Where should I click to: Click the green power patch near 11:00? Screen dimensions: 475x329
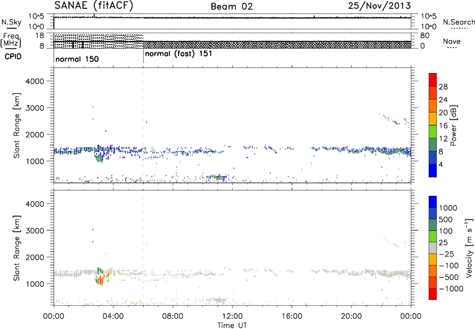click(218, 177)
